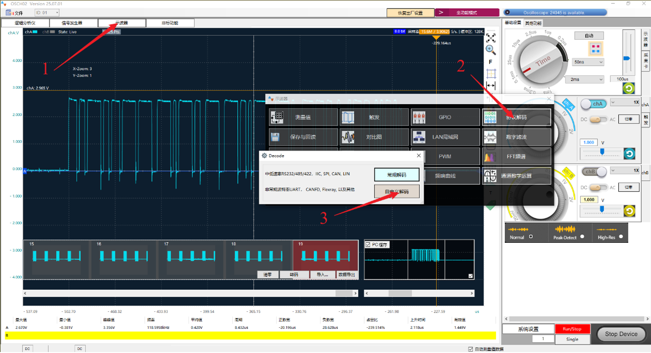Image resolution: width=651 pixels, height=353 pixels.
Task: Toggle the chA channel switch
Action: click(593, 104)
